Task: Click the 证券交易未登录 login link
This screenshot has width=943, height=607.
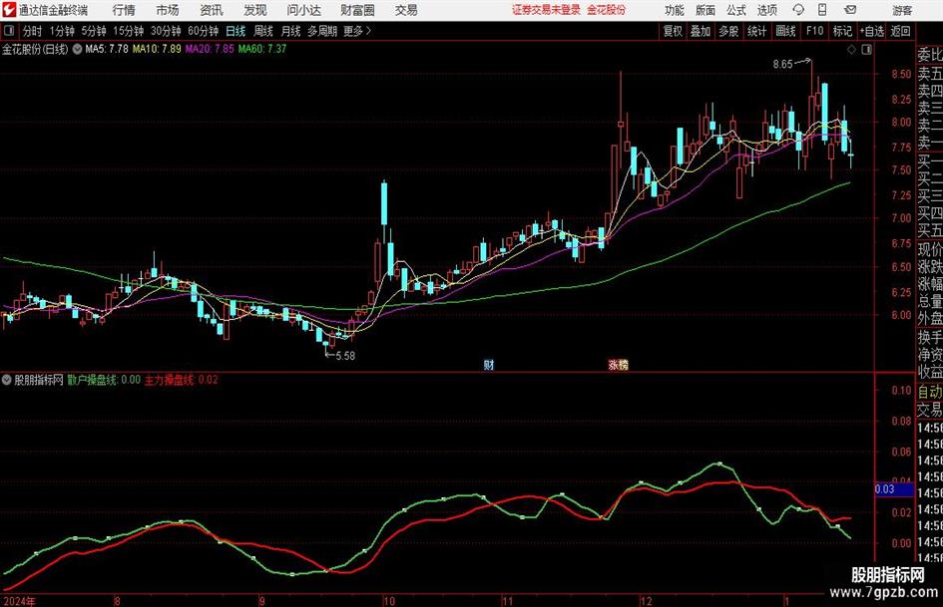Action: point(546,10)
